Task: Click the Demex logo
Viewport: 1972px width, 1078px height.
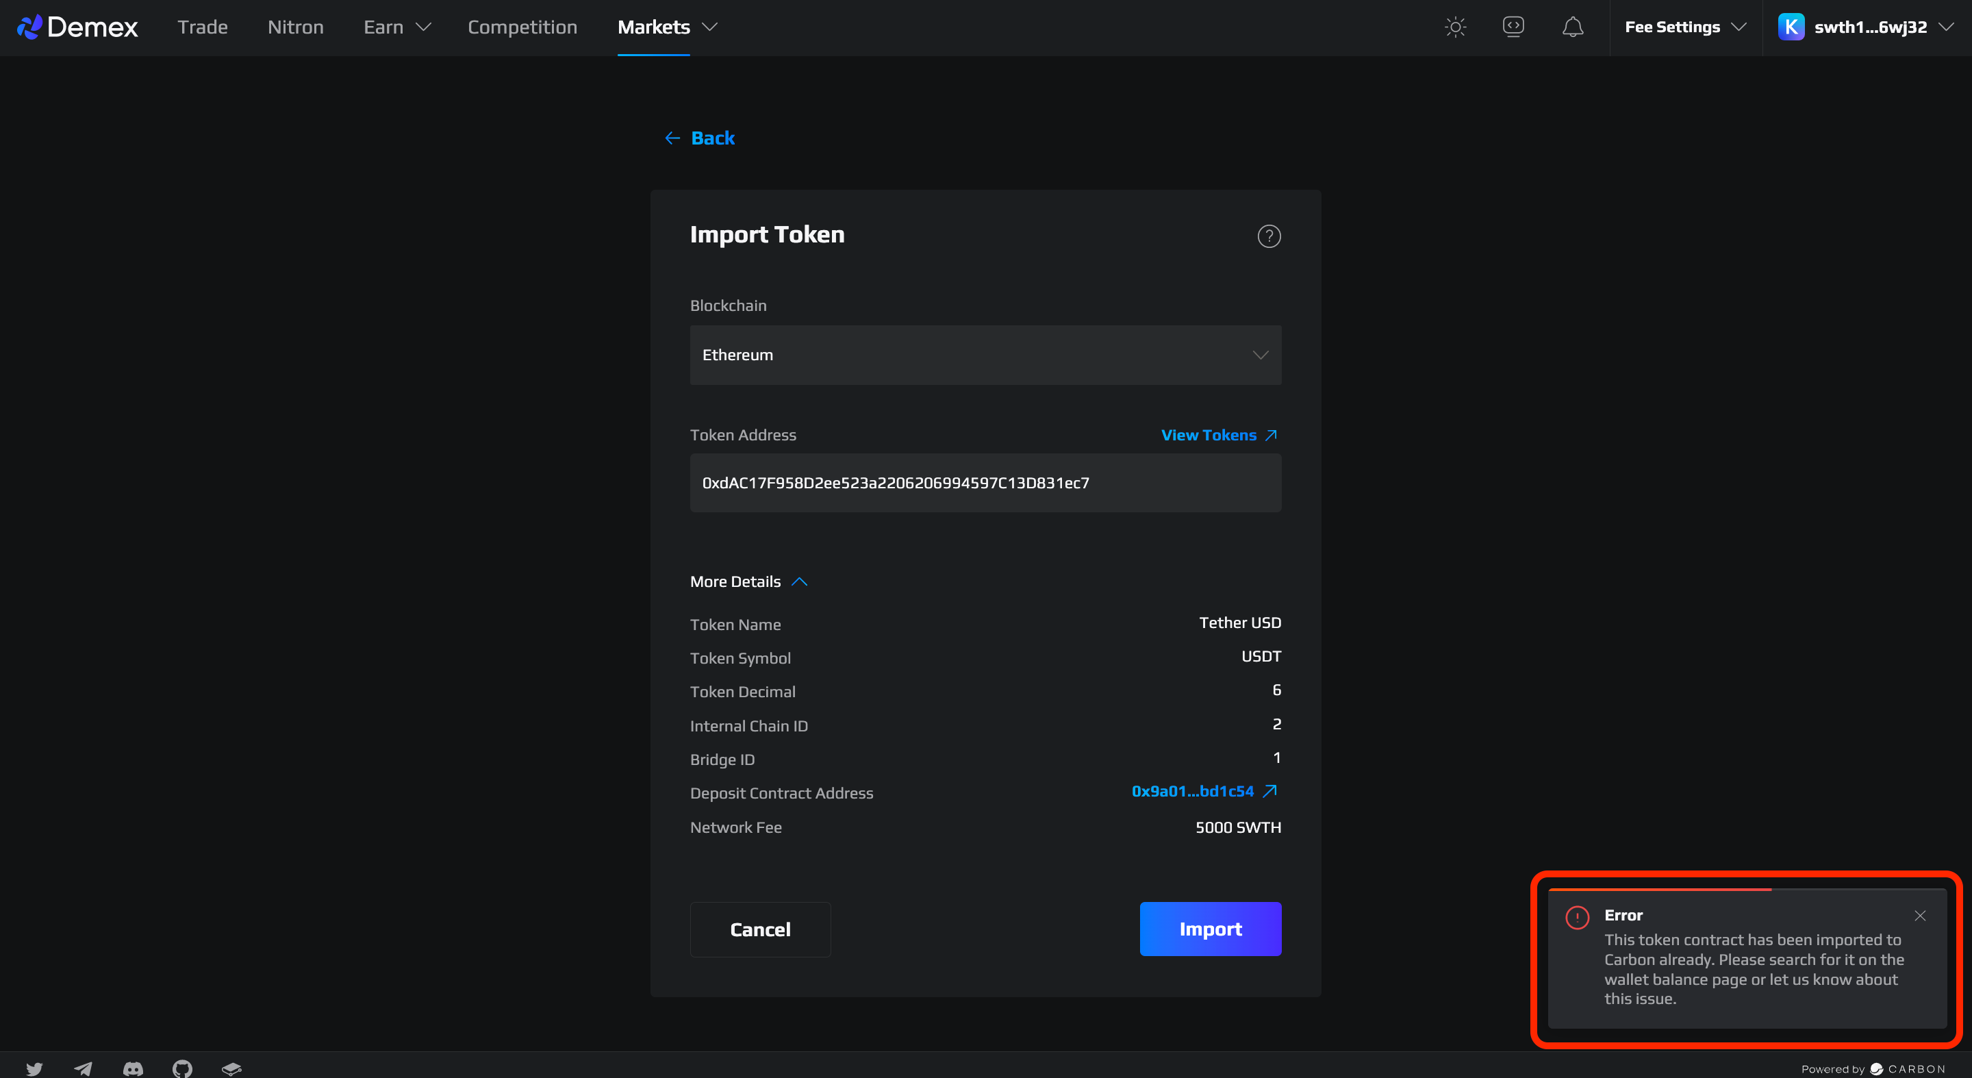Action: tap(77, 27)
